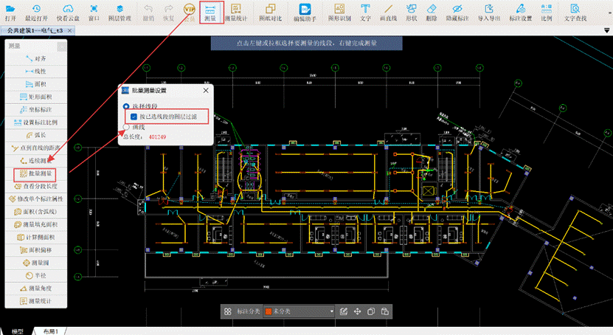The image size is (613, 335).
Task: Select 批量测量 batch measure
Action: 35,173
